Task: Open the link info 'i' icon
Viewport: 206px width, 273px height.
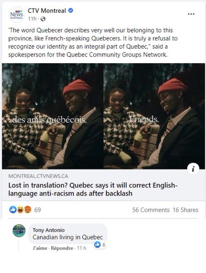Action: (193, 169)
